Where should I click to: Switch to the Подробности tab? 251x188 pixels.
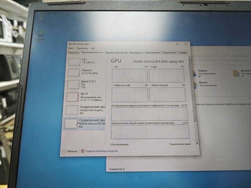[x=169, y=52]
